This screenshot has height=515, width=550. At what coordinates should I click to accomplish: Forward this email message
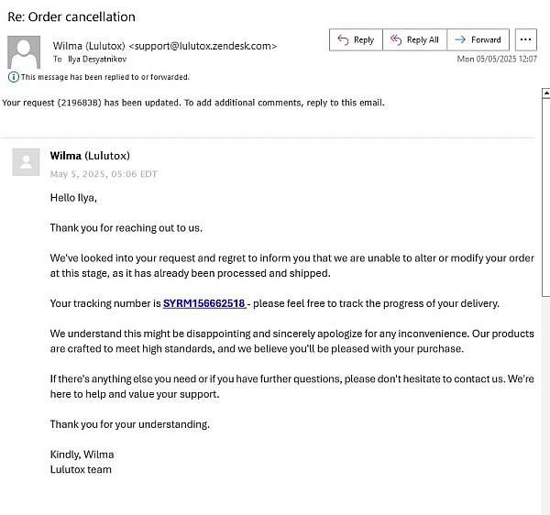(x=478, y=40)
